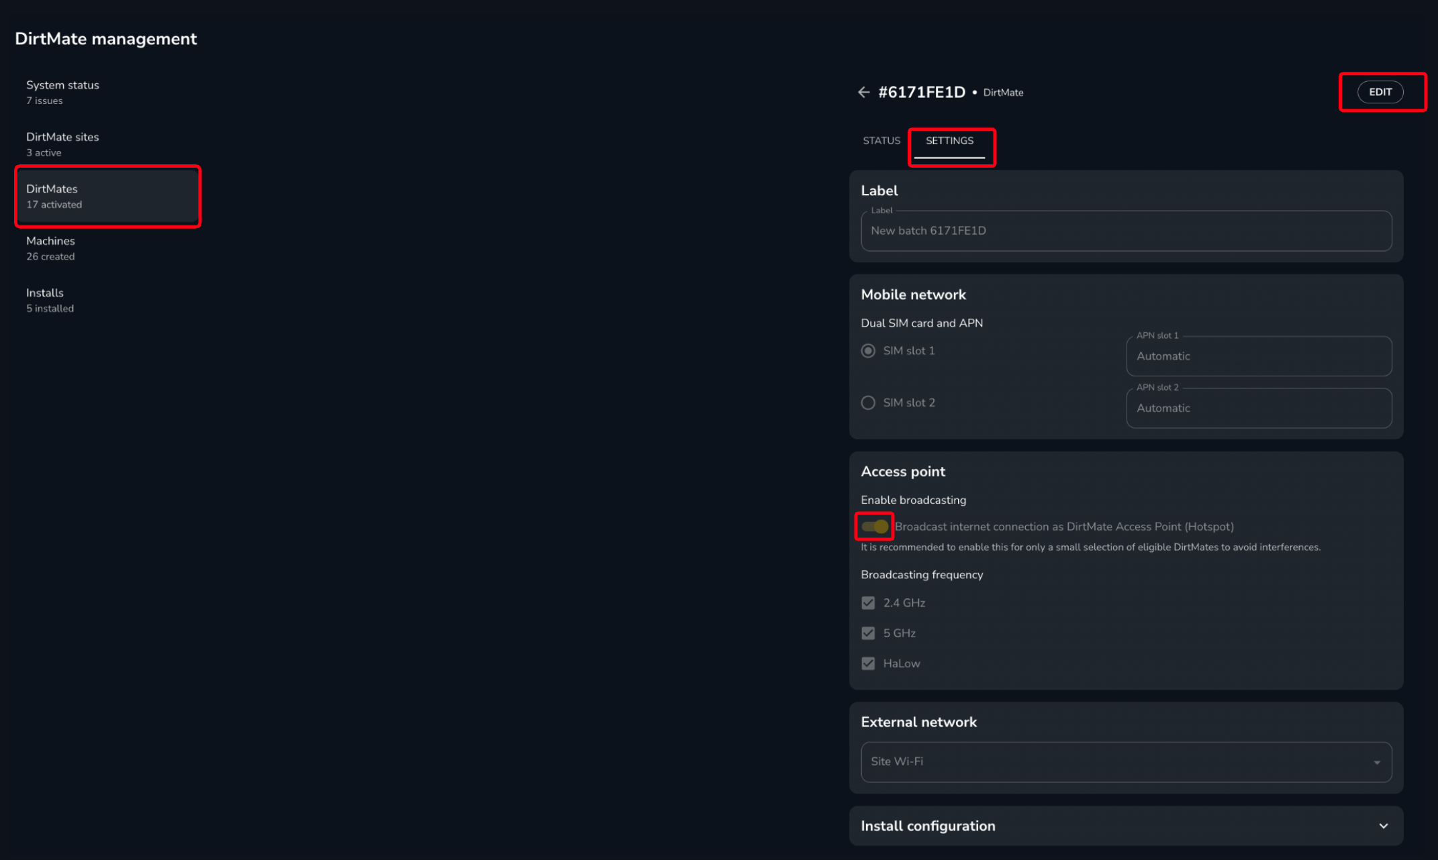The image size is (1438, 860).
Task: Click the Enable broadcasting label
Action: click(913, 500)
